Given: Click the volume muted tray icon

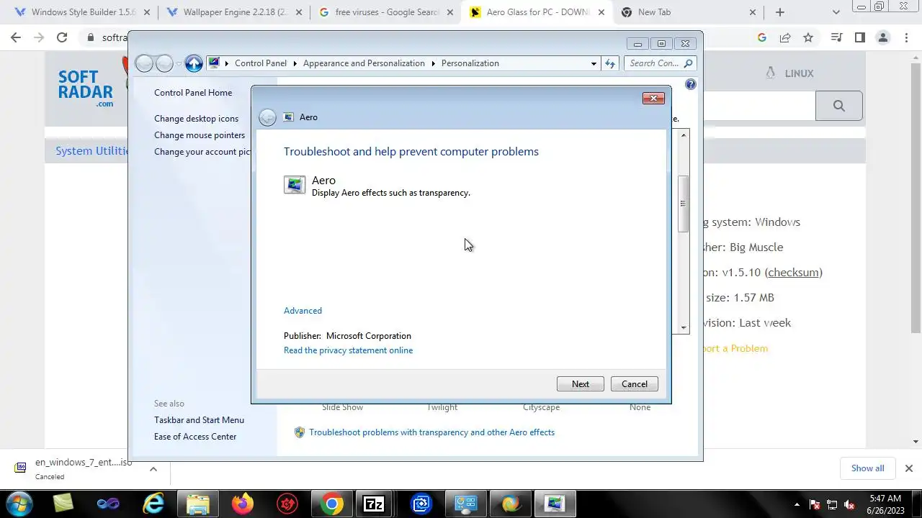Looking at the screenshot, I should coord(850,504).
